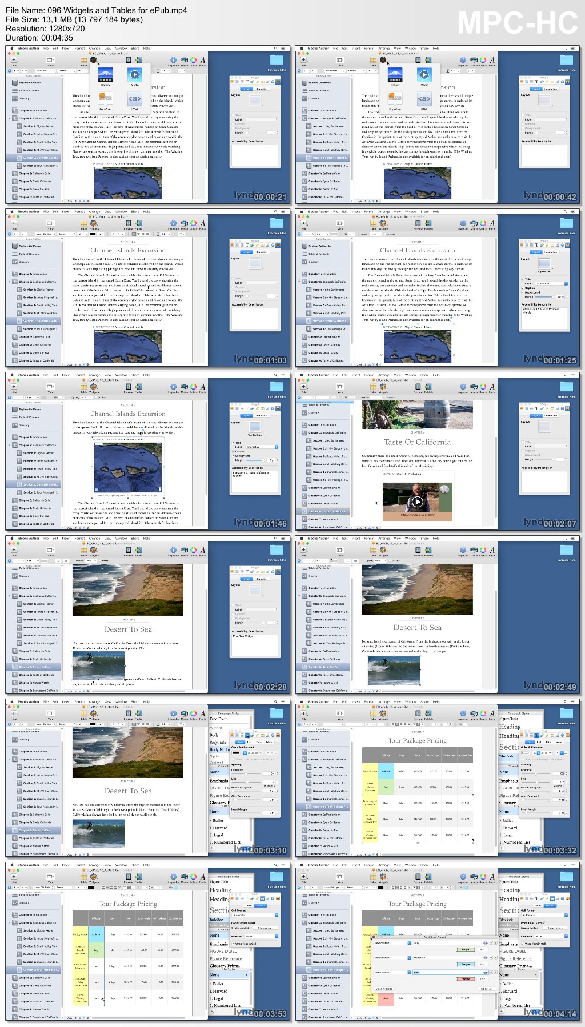Viewport: 585px width, 1027px height.
Task: Adjust the Line spacing slider in the 00:03:32 frame
Action: [535, 782]
